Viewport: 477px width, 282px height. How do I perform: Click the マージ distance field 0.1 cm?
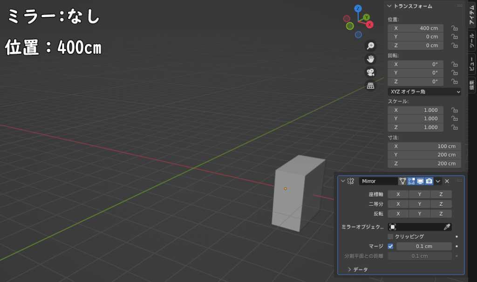click(424, 246)
